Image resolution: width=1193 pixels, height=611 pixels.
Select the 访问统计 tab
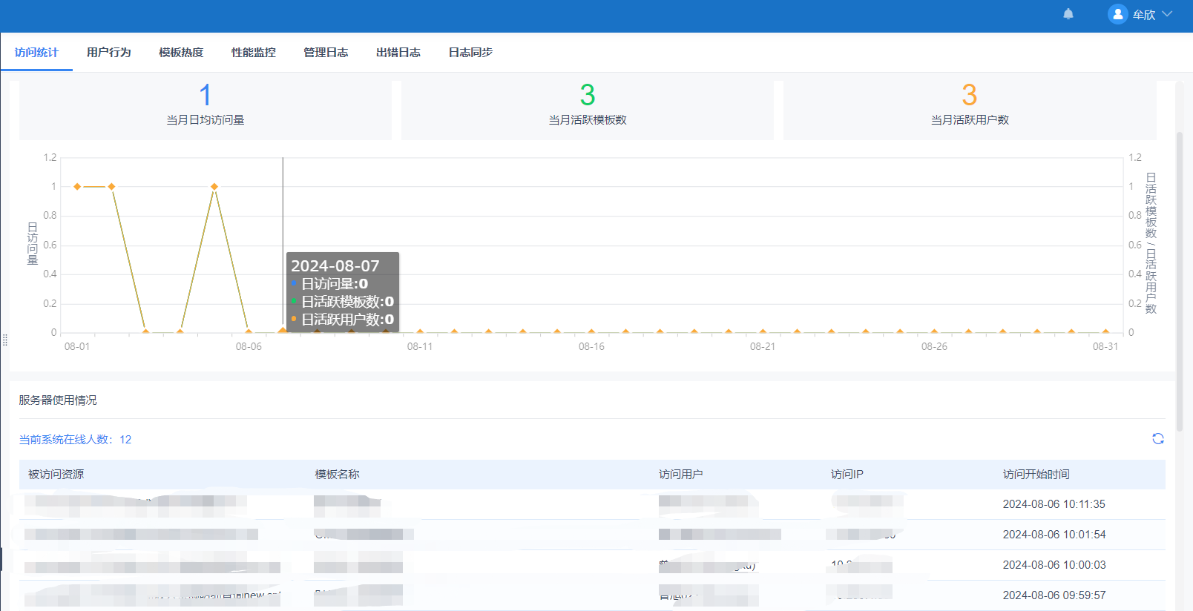point(36,53)
